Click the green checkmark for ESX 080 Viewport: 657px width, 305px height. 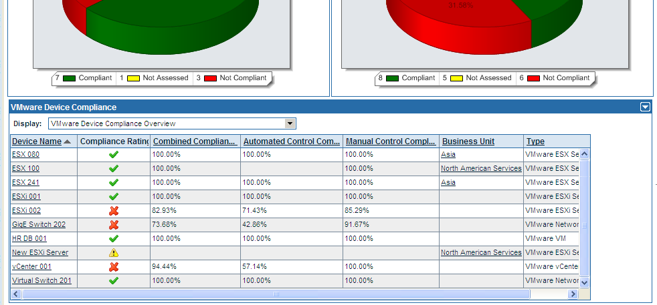tap(114, 155)
